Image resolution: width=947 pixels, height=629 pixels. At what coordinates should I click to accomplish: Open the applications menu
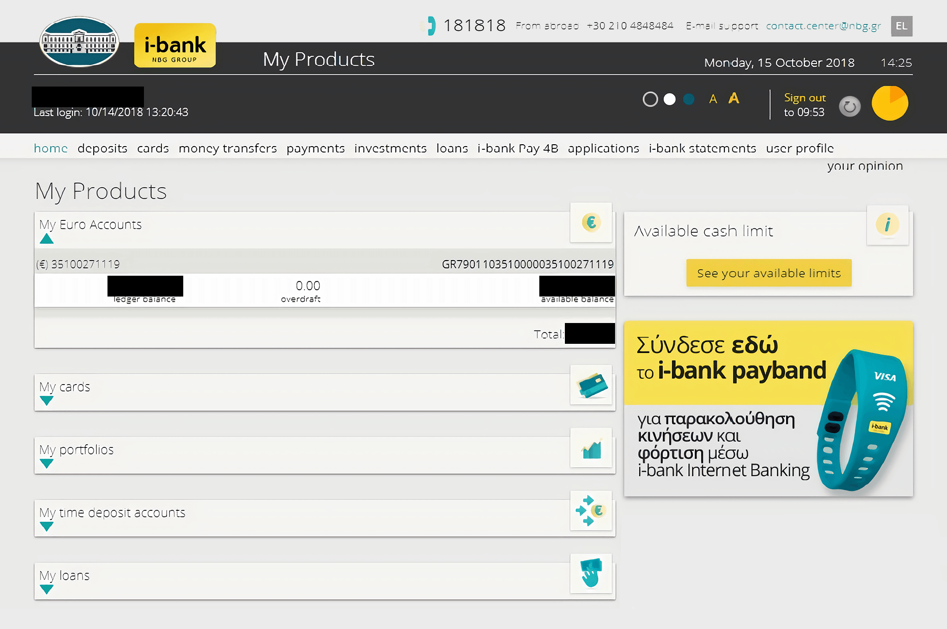[603, 149]
